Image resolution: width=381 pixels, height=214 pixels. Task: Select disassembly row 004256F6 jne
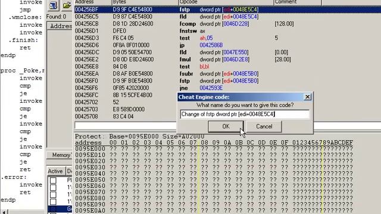tap(227, 88)
